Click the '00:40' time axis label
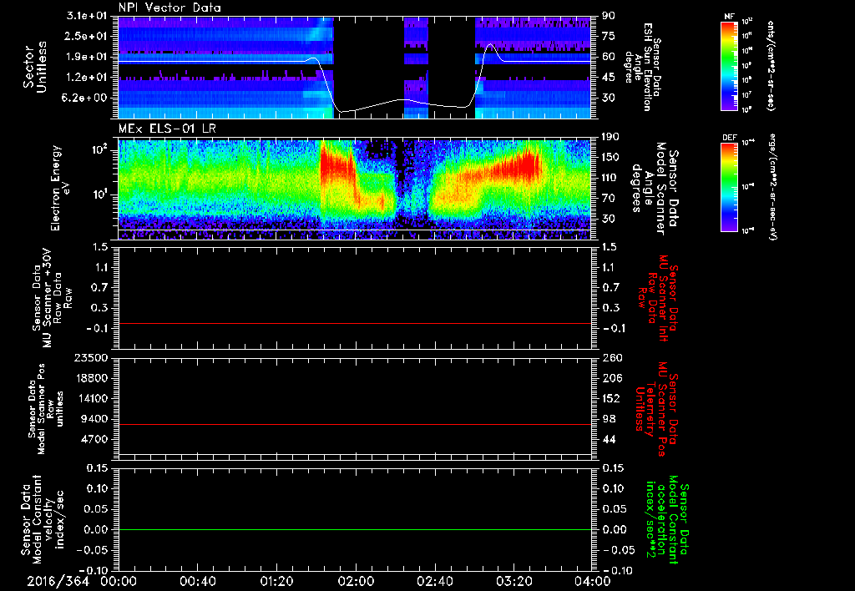The width and height of the screenshot is (855, 591). [197, 581]
